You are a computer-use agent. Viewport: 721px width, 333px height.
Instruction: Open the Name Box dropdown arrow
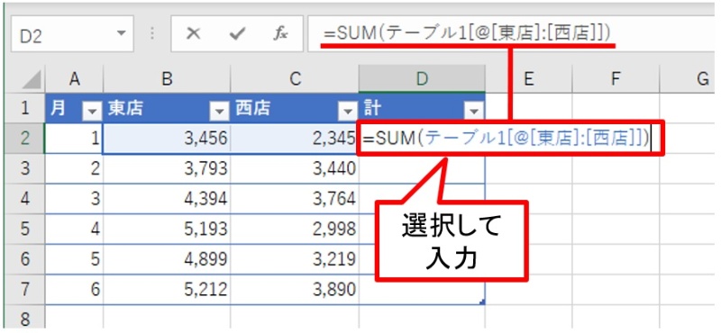click(121, 33)
